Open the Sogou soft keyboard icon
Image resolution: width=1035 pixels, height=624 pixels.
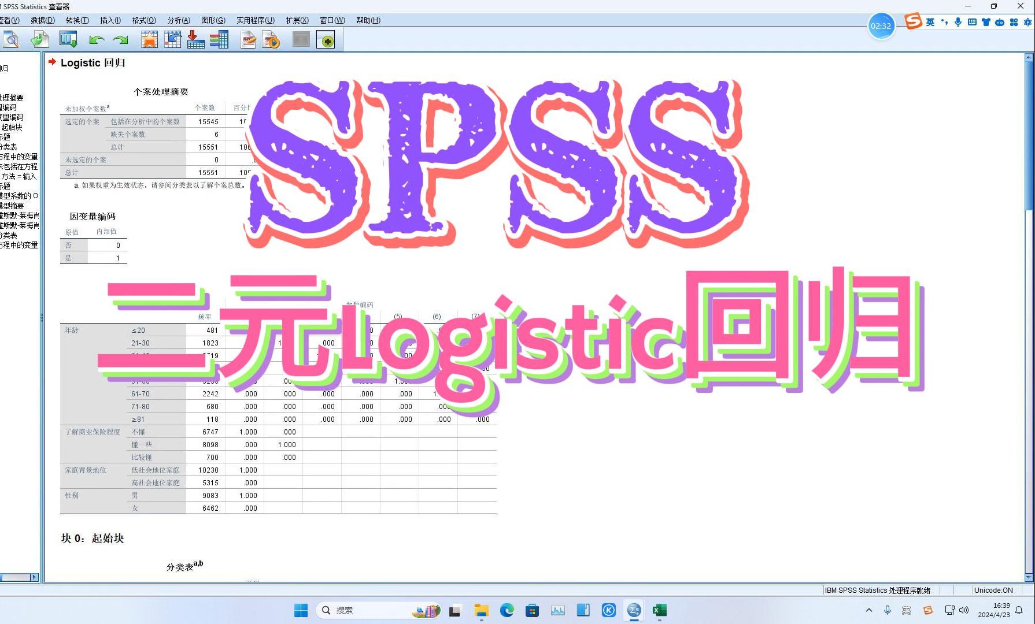(x=972, y=22)
